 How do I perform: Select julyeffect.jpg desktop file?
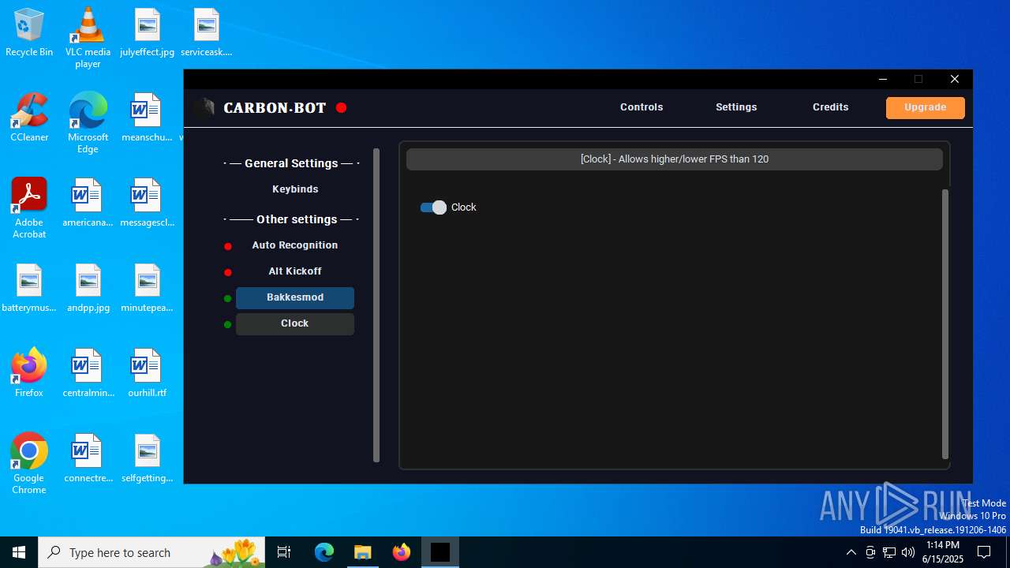(147, 33)
